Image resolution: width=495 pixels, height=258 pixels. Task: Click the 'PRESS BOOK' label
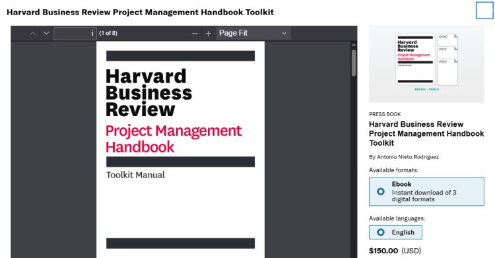coord(385,114)
